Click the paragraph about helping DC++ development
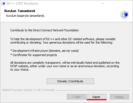The height and width of the screenshot is (103, 133). [63, 41]
